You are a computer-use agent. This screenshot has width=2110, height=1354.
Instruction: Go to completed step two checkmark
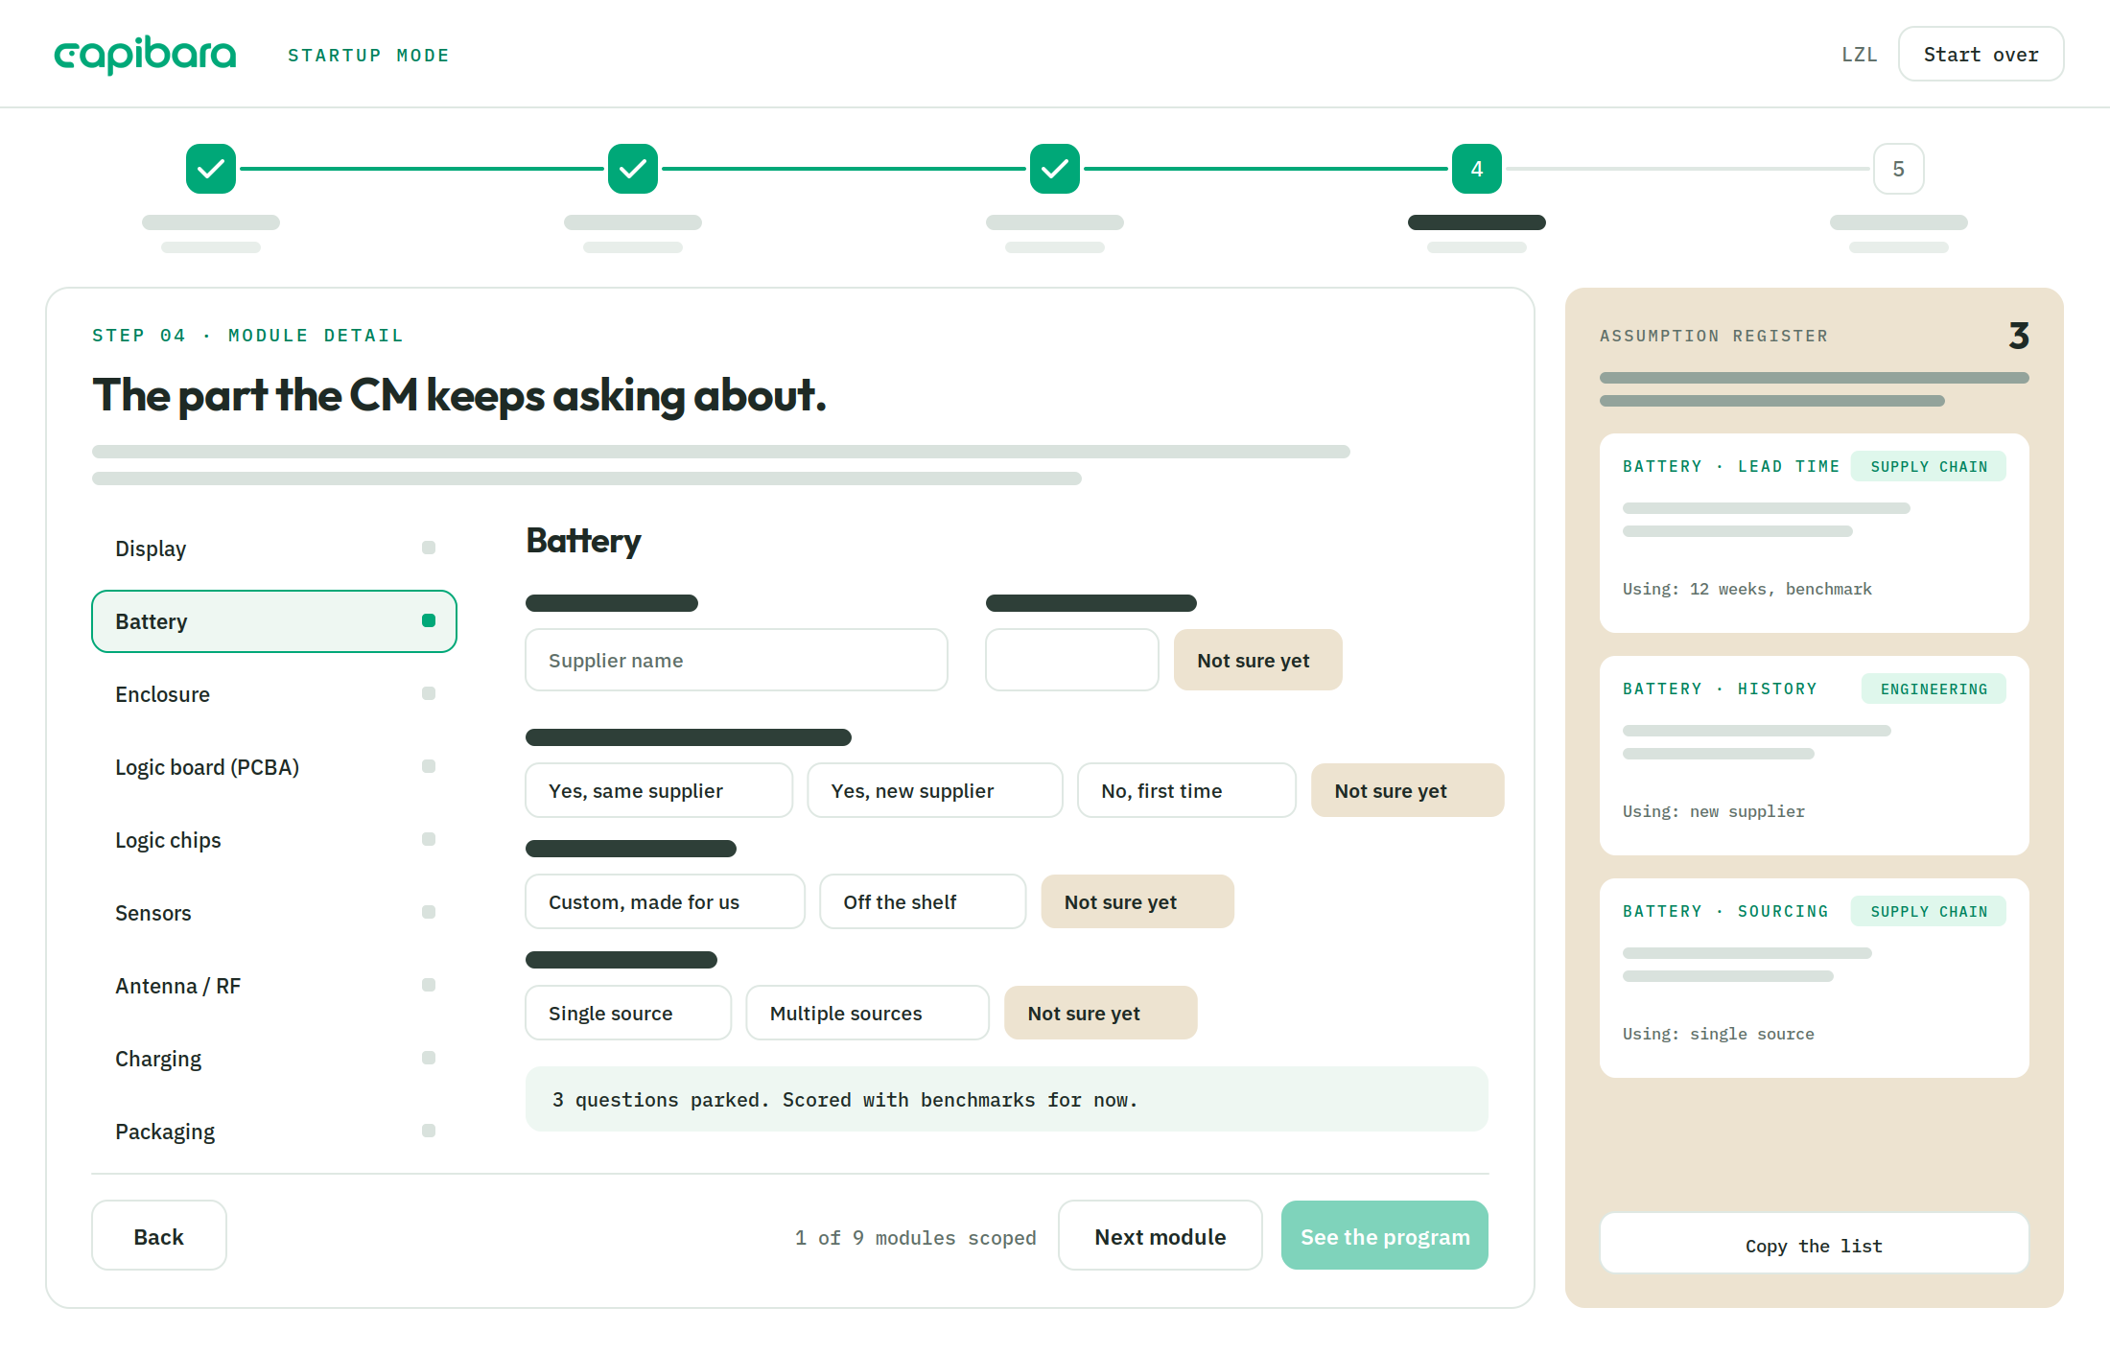click(633, 169)
